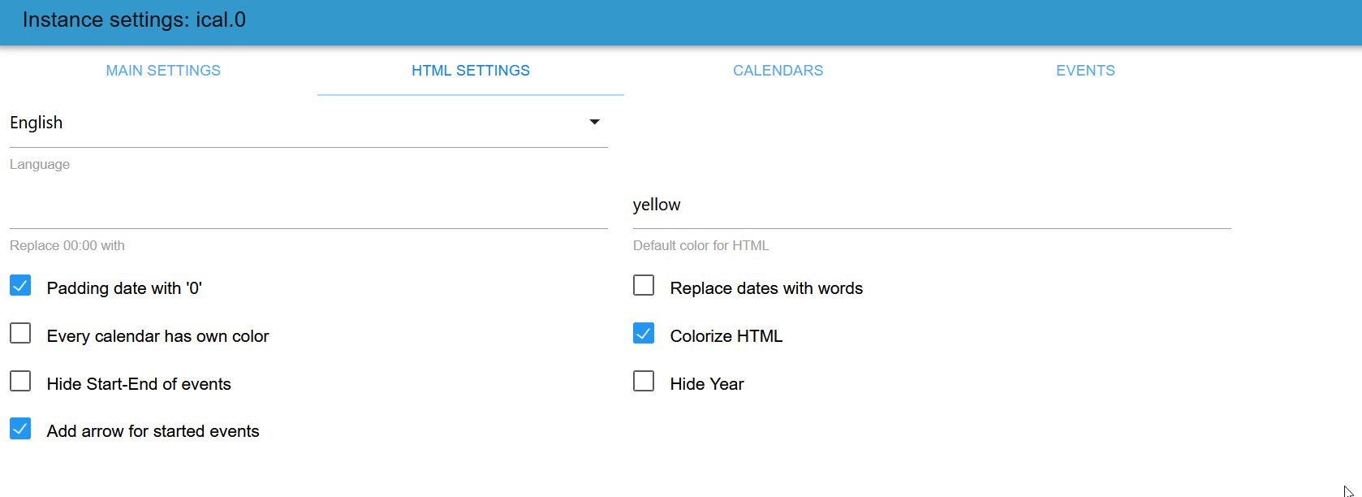1362x497 pixels.
Task: Open the English language selector
Action: tap(300, 123)
